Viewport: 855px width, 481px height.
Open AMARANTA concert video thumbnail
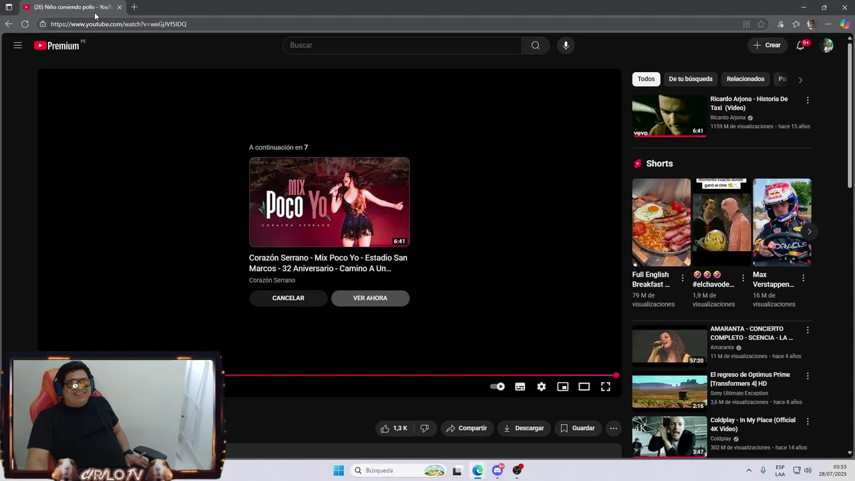coord(669,345)
